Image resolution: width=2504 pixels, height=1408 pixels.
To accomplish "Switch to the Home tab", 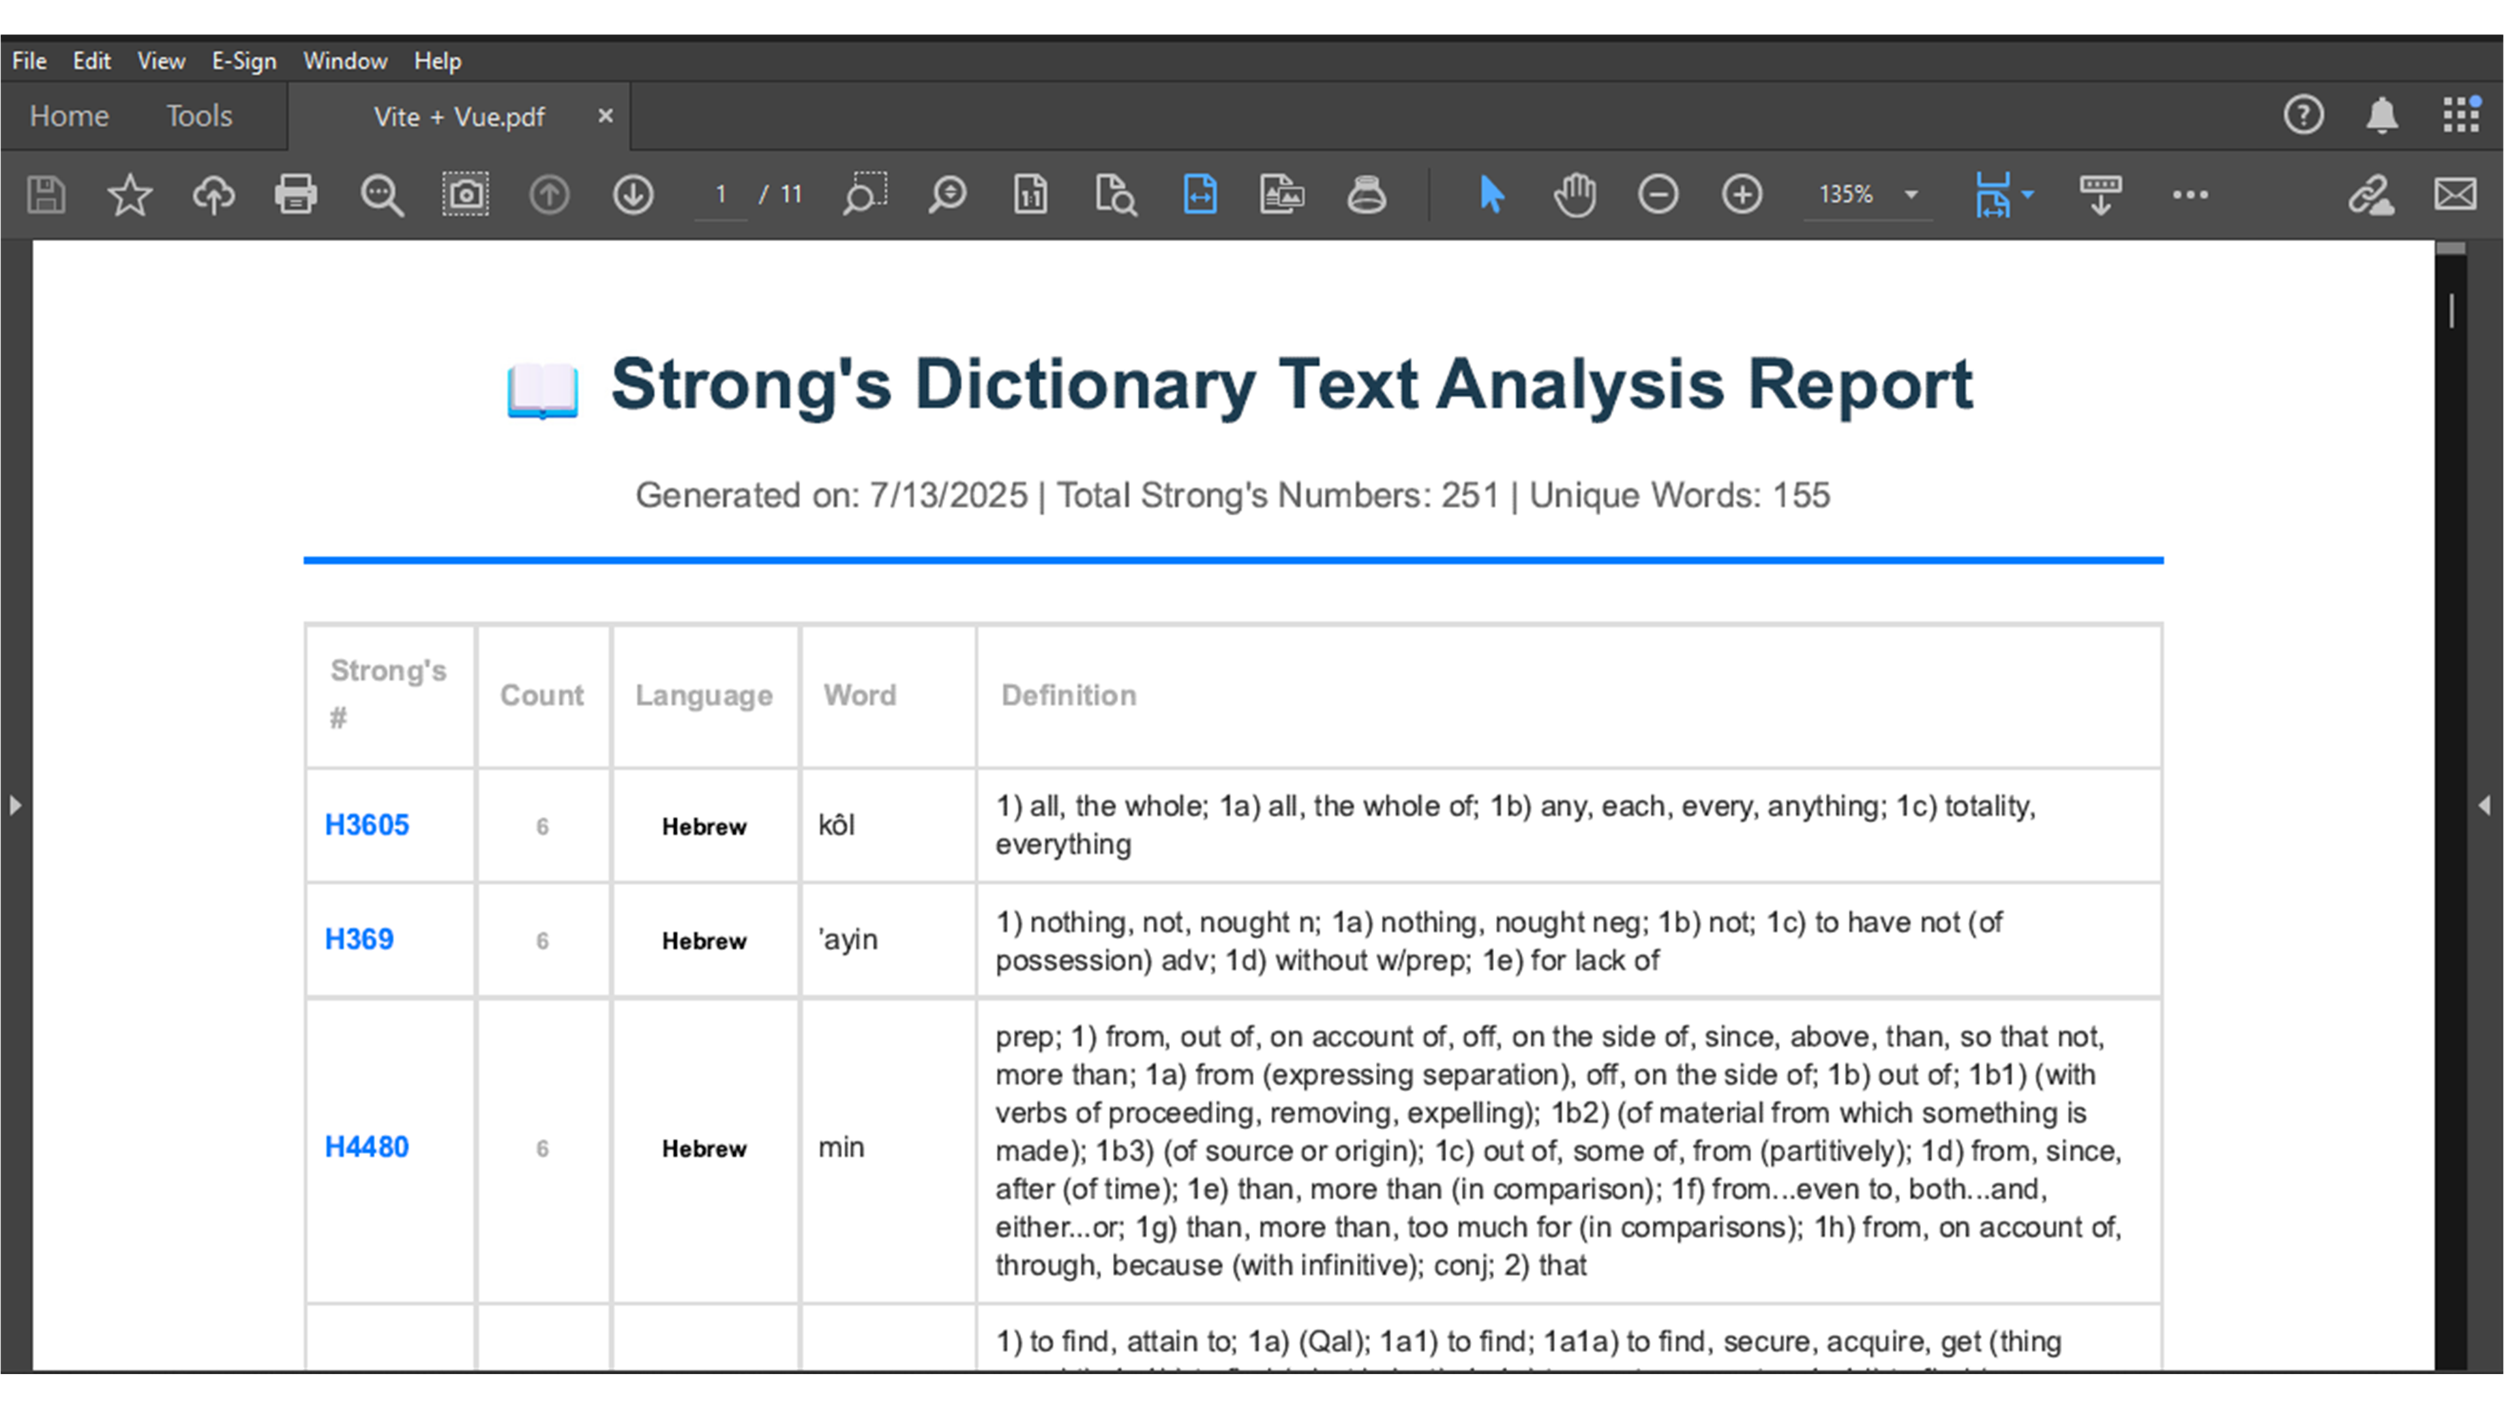I will pyautogui.click(x=68, y=115).
